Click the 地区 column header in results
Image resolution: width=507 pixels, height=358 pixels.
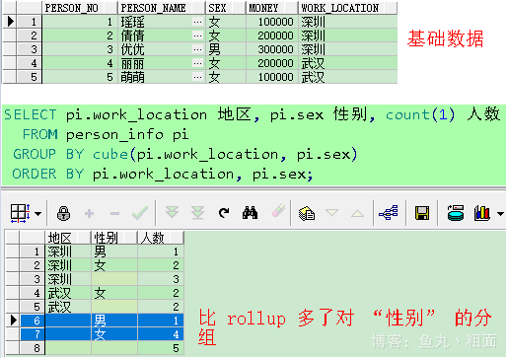pyautogui.click(x=68, y=238)
